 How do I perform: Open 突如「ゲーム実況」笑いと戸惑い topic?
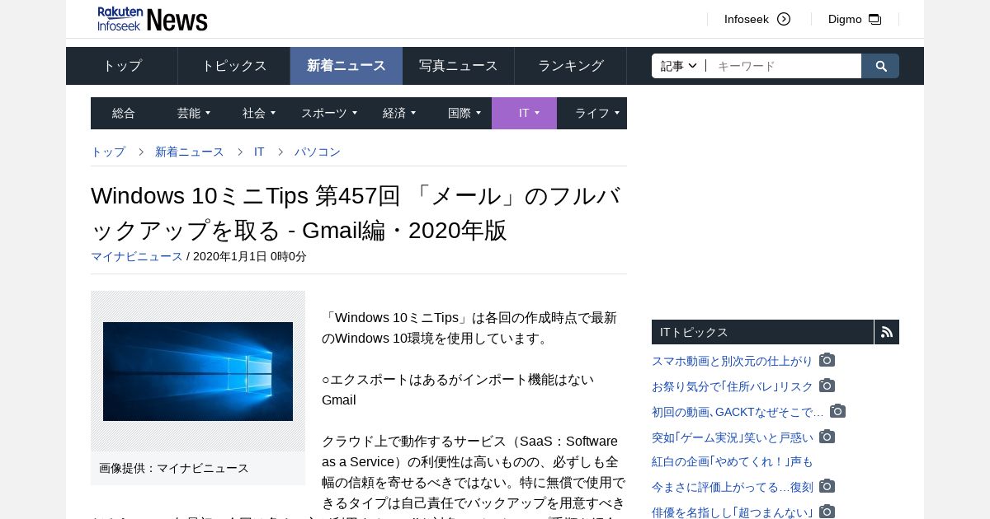(x=733, y=437)
